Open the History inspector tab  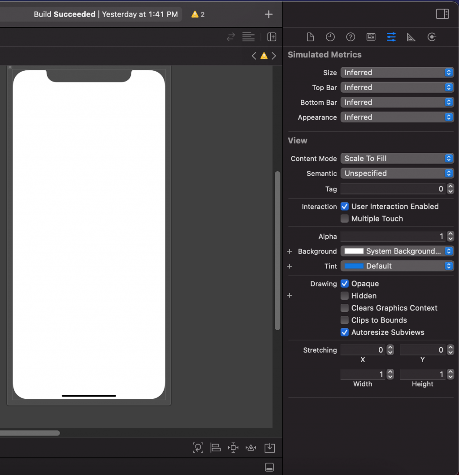click(x=330, y=37)
